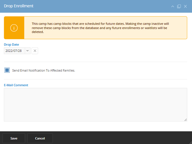192x144 pixels.
Task: Click the Drop Date field label
Action: pos(11,45)
